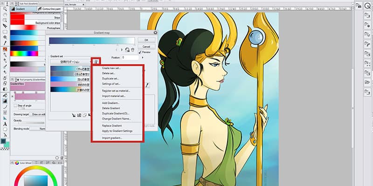Open the Gradient set dropdown
Screen dimensions: 373x186
71,62
